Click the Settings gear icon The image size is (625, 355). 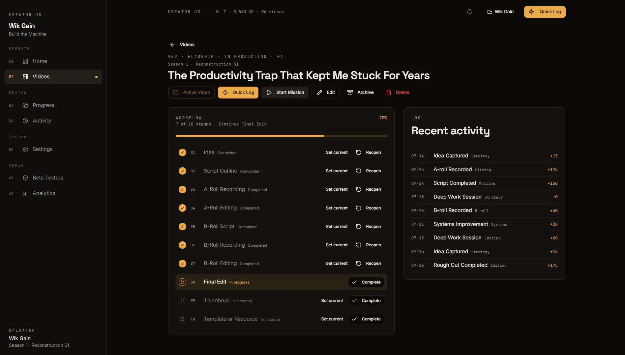25,150
